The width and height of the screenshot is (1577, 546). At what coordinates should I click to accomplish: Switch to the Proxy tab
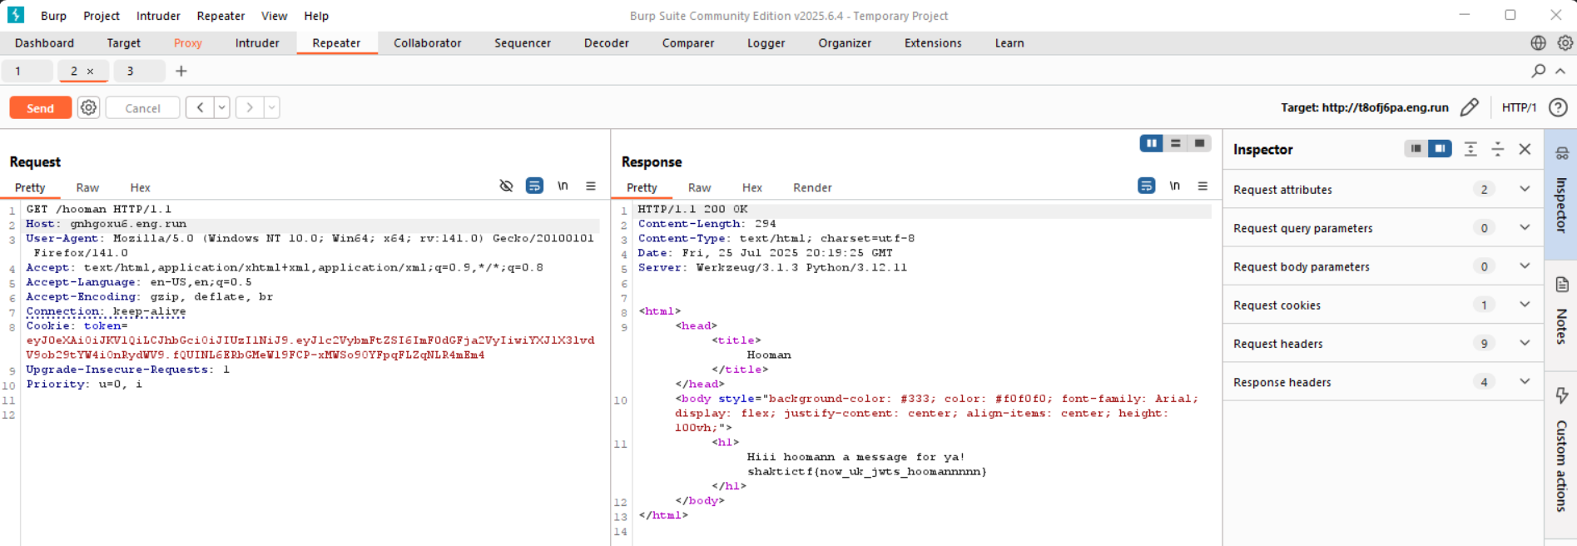188,43
